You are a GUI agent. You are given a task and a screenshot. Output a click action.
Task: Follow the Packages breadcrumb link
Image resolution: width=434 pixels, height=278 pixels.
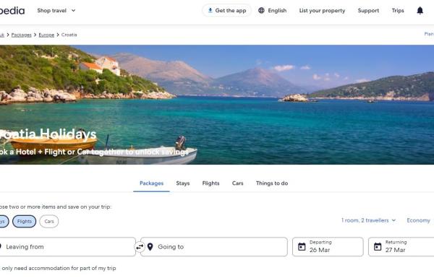[x=21, y=35]
